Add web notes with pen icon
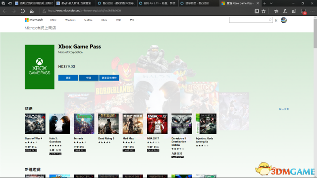Viewport: 317px width, 178px height. [285, 11]
